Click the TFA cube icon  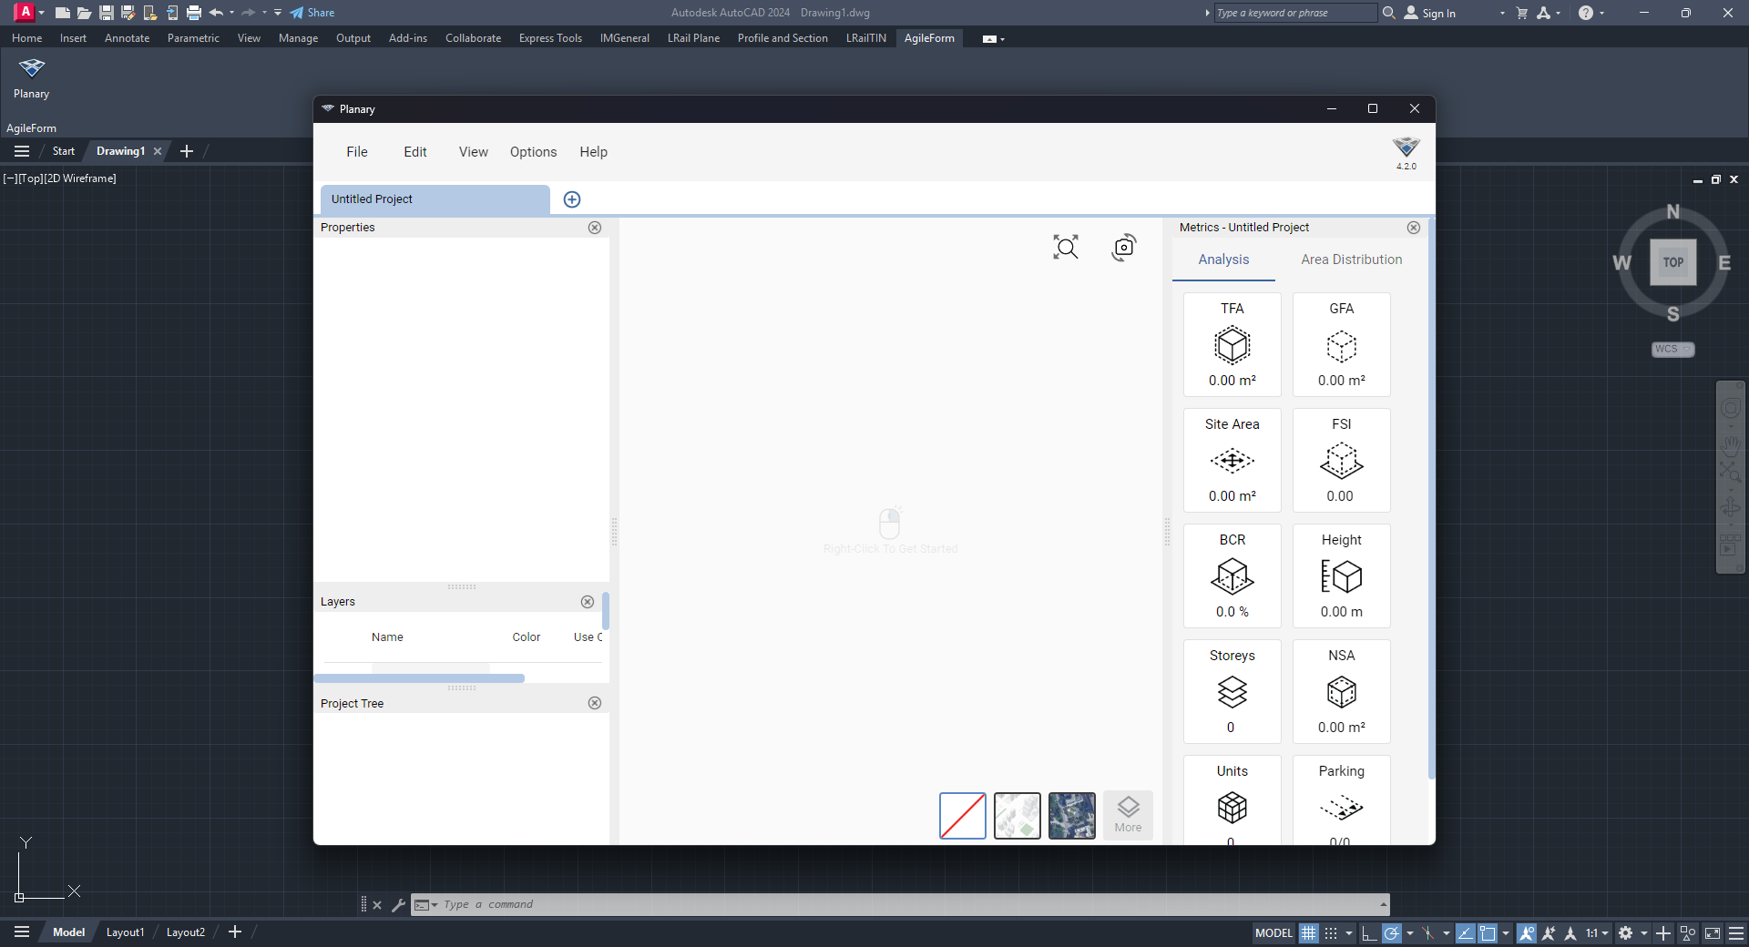pyautogui.click(x=1232, y=345)
